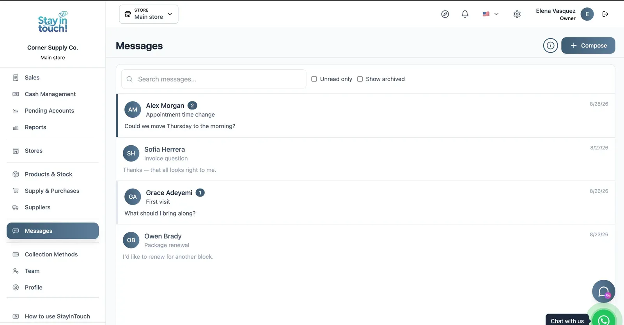Screen dimensions: 624x325
Task: Click the Reports chart icon in sidebar
Action: click(x=16, y=127)
